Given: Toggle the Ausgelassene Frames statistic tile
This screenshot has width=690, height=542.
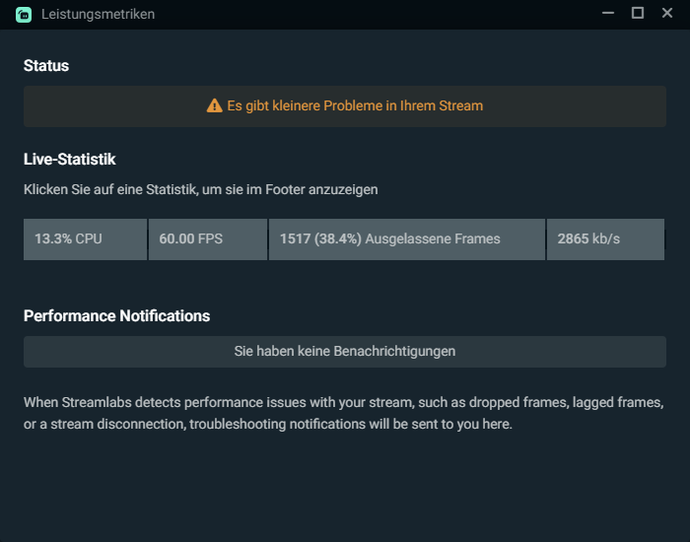Looking at the screenshot, I should pyautogui.click(x=407, y=239).
